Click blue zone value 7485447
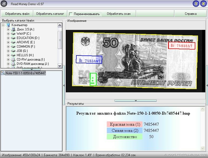This screenshot has height=158, width=208. (x=151, y=131)
